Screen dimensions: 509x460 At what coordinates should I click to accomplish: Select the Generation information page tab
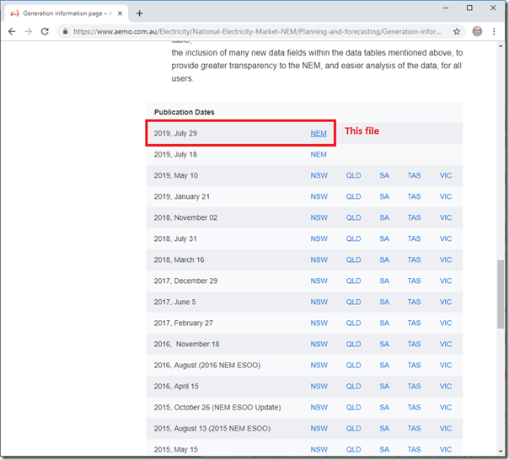tap(67, 13)
